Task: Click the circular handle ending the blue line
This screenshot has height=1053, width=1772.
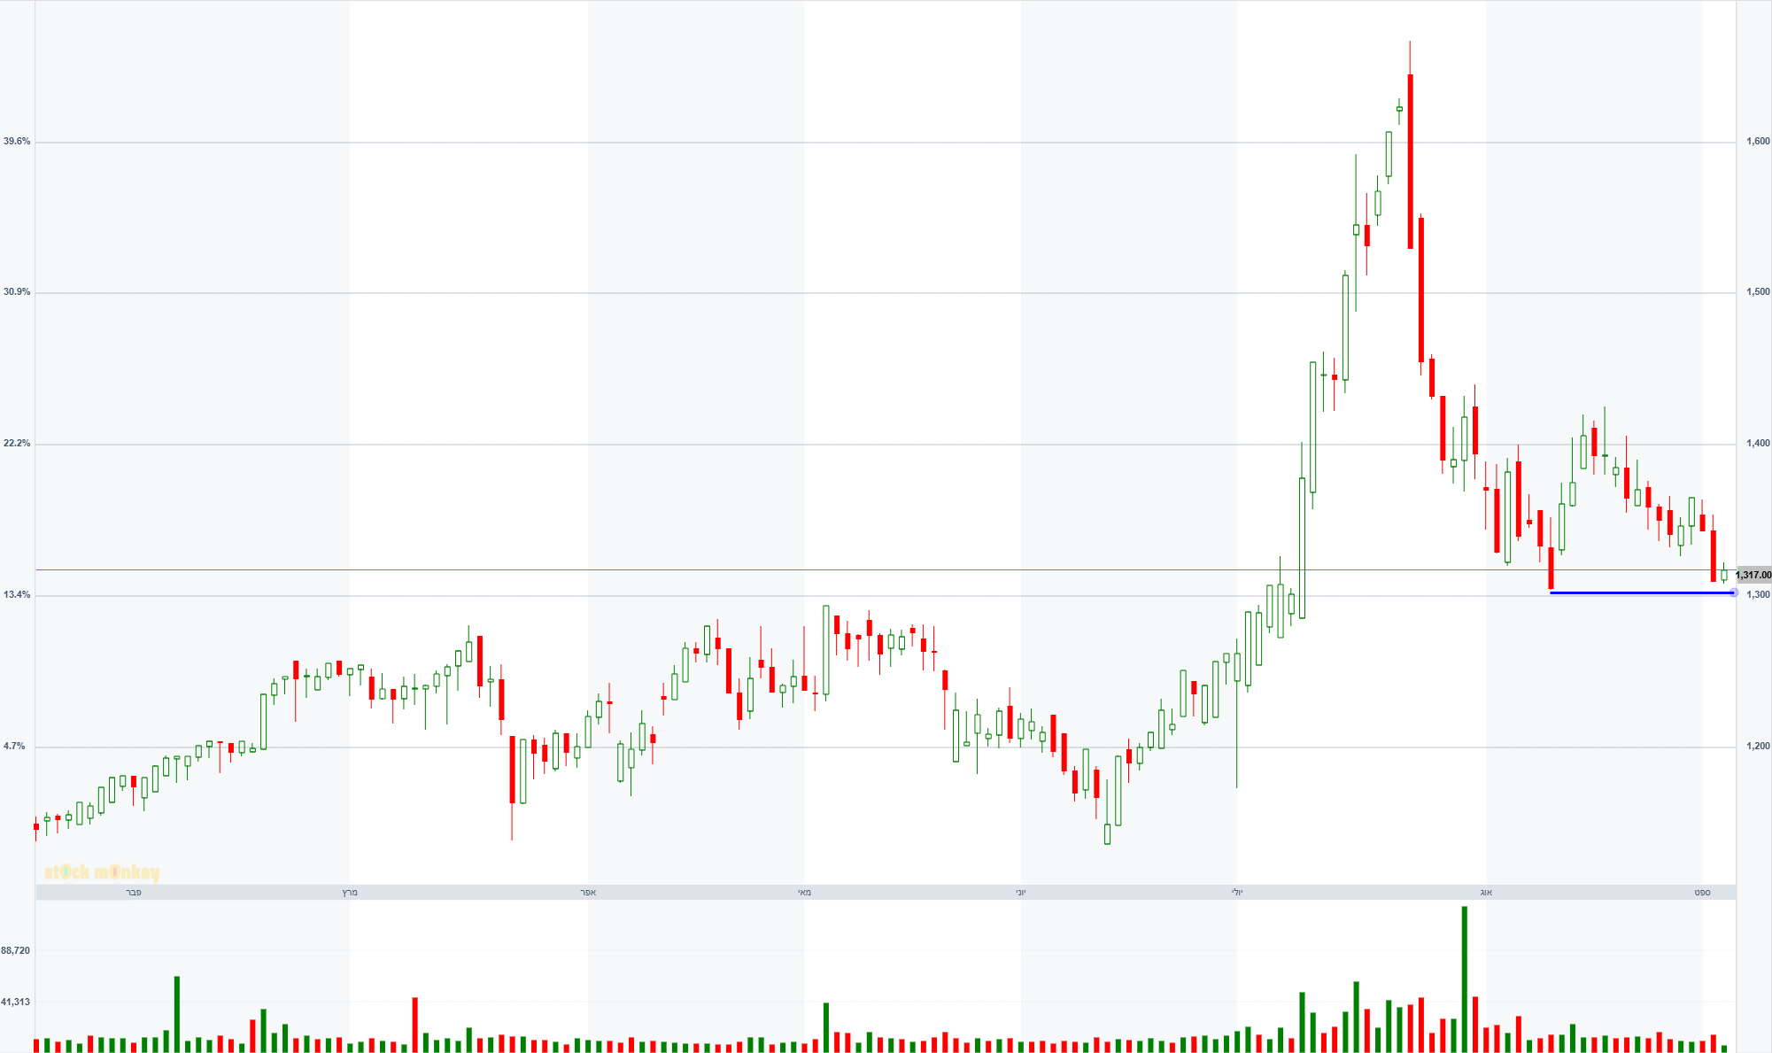Action: pos(1733,592)
